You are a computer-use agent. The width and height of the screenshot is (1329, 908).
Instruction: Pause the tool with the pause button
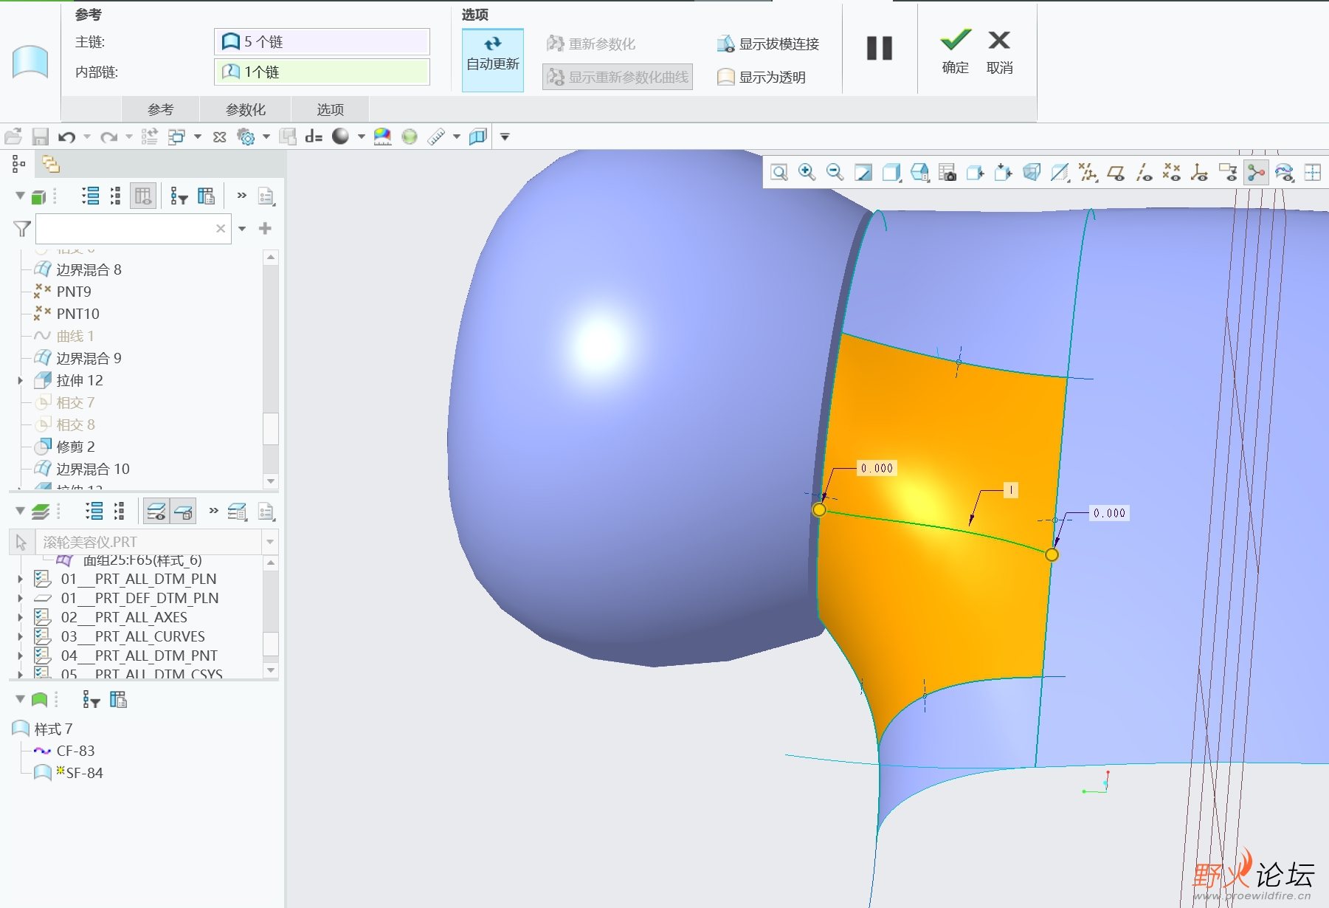(x=879, y=48)
